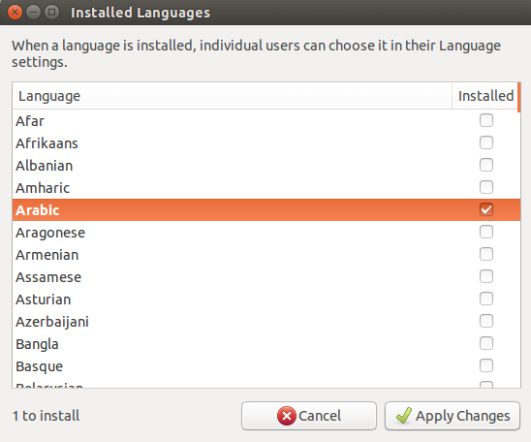Viewport: 531px width, 442px height.
Task: Select the Assamese language row
Action: point(266,277)
